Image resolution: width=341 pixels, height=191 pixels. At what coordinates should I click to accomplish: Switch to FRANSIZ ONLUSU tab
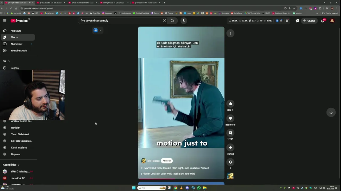pos(82,3)
